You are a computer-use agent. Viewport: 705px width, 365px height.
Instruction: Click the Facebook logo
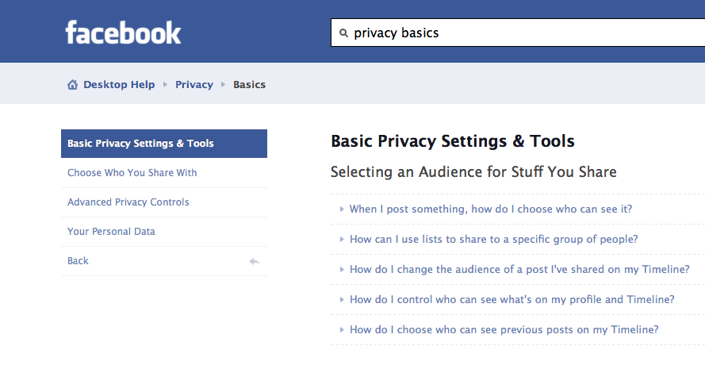coord(123,33)
